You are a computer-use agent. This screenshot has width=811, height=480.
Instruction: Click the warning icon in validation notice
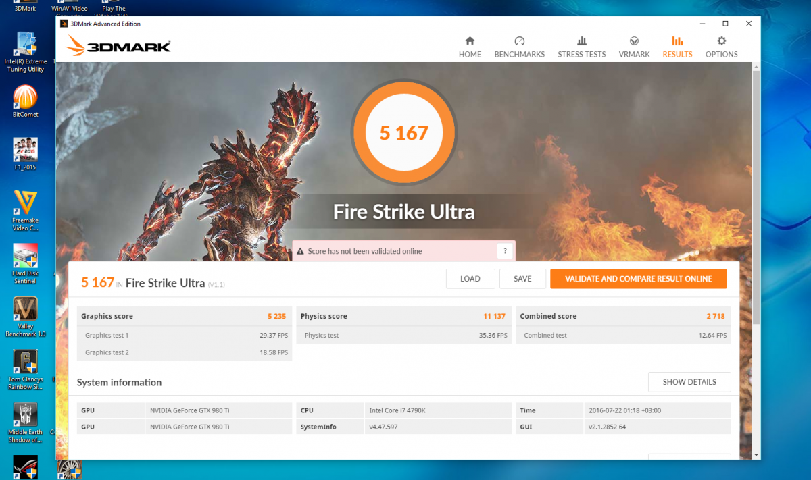coord(300,251)
